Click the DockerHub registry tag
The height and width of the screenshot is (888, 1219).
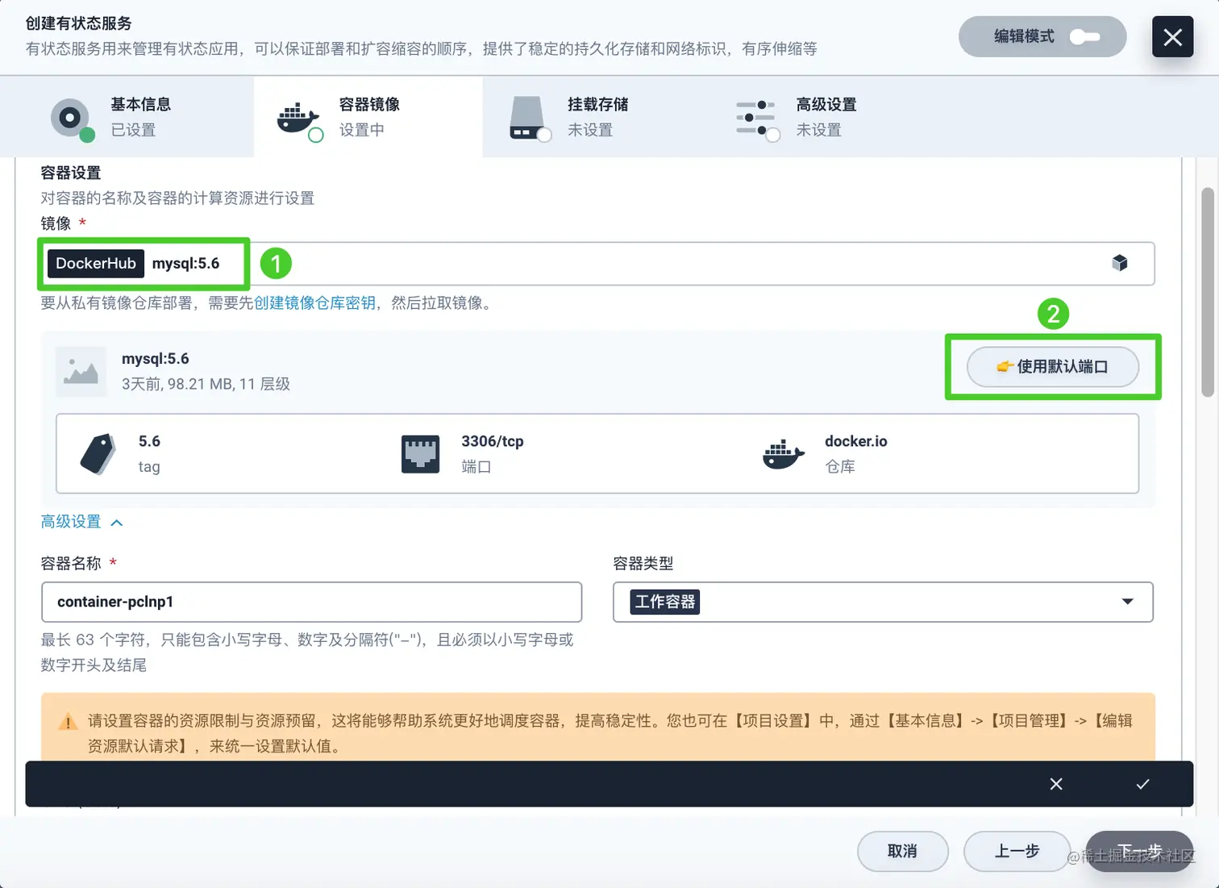(x=96, y=264)
